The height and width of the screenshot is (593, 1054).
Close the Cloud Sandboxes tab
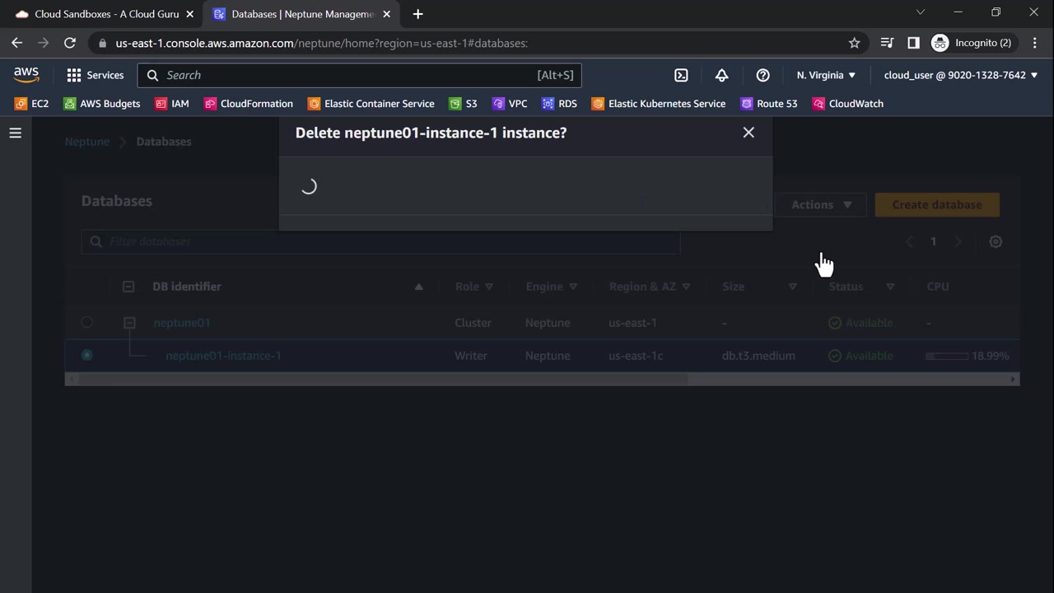click(190, 14)
